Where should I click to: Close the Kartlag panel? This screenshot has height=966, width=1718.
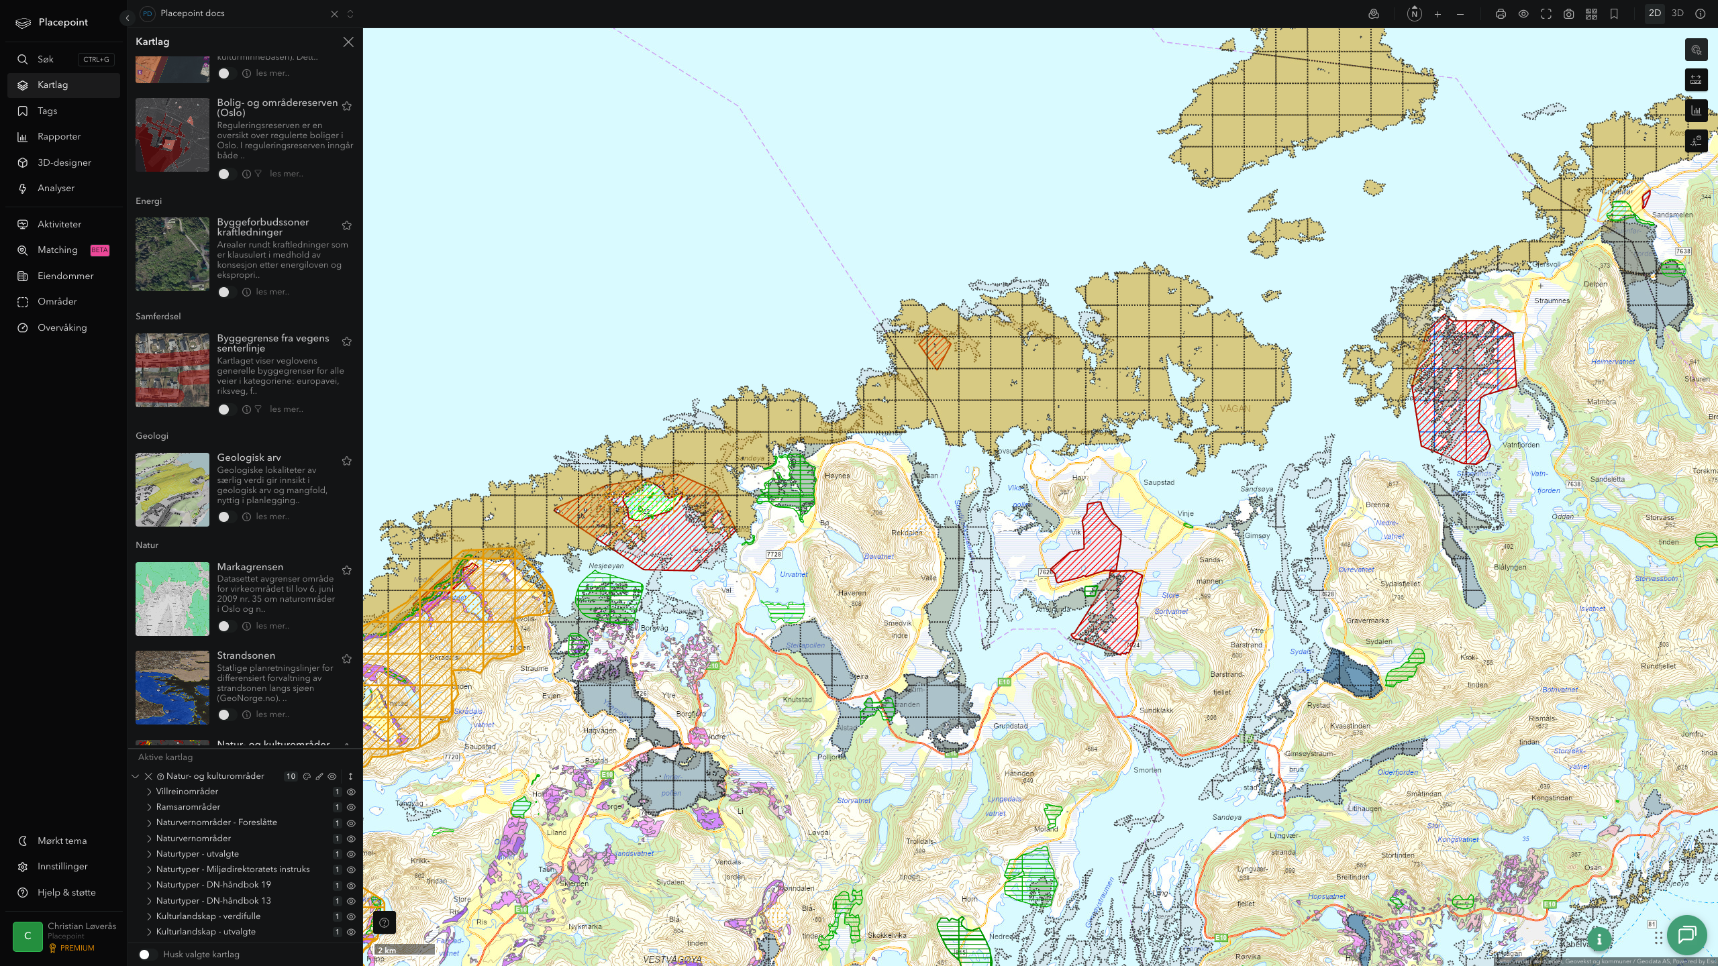(x=348, y=42)
